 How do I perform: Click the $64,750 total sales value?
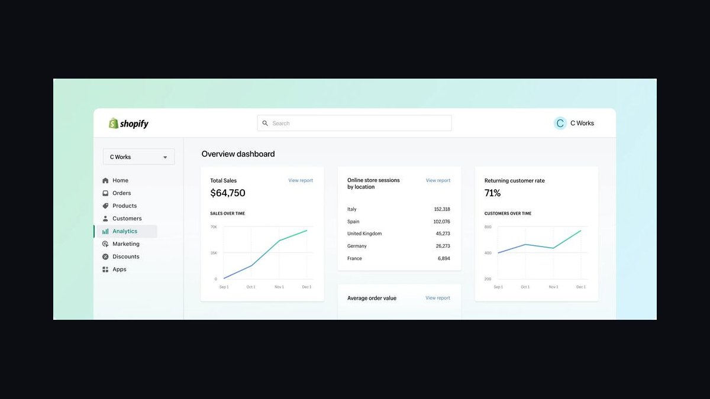[228, 193]
